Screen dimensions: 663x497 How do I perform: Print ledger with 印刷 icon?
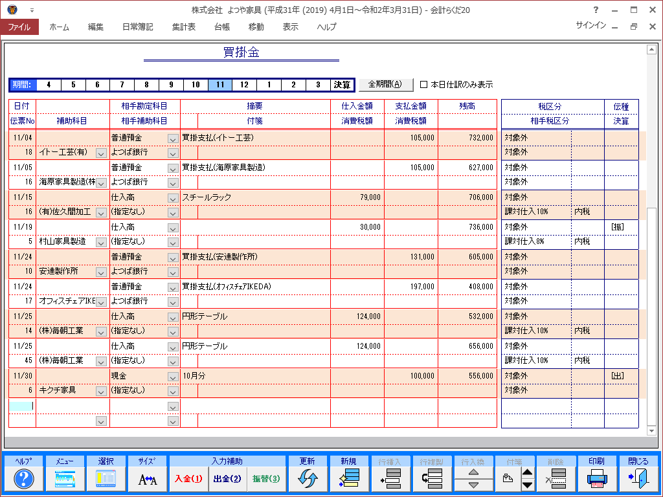click(x=597, y=479)
